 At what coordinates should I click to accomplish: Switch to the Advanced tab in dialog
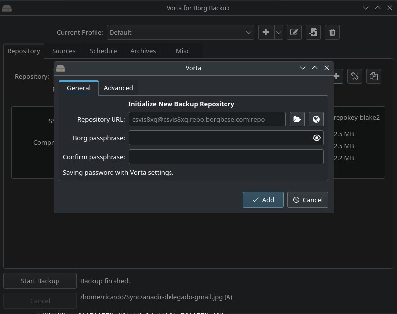tap(118, 88)
